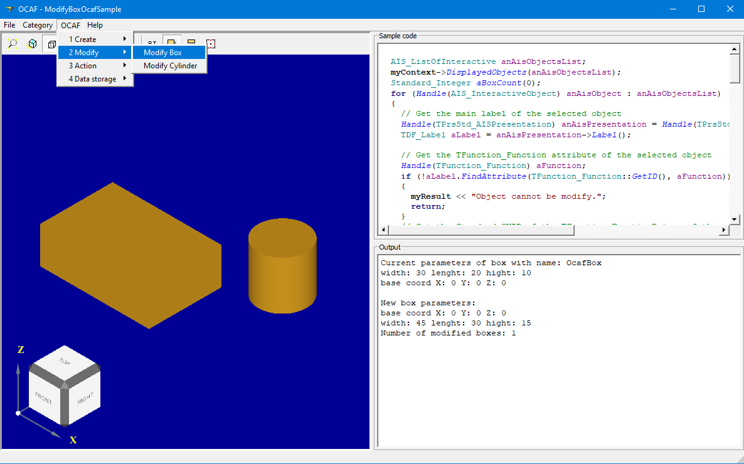Click the sample code scroll down arrow
Viewport: 744px width, 464px height.
click(x=735, y=219)
